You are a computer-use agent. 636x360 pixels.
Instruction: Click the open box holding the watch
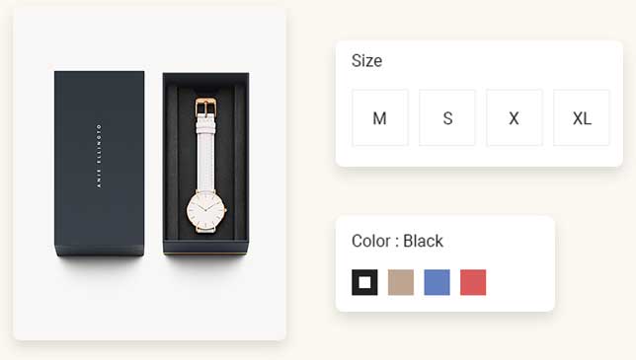(x=205, y=164)
